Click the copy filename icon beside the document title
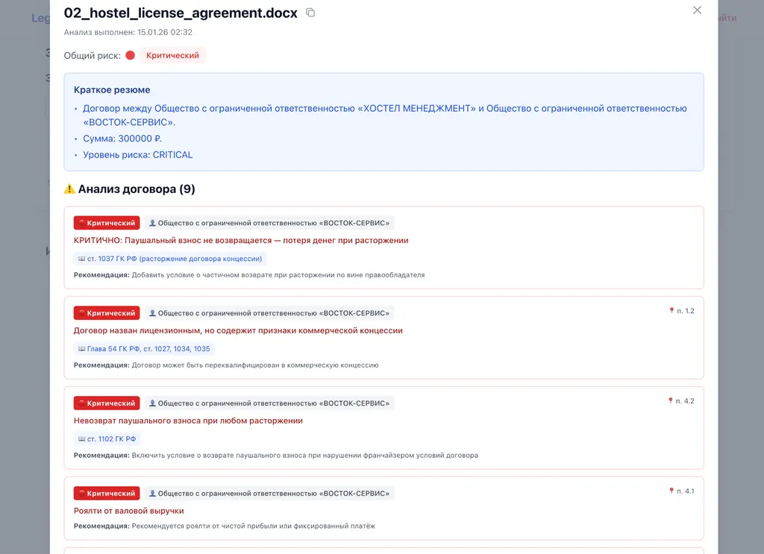The height and width of the screenshot is (554, 764). coord(310,13)
